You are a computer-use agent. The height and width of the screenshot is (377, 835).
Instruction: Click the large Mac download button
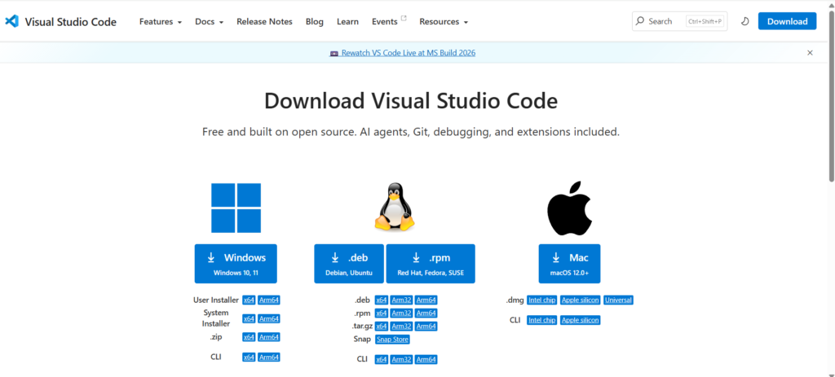[x=569, y=264]
